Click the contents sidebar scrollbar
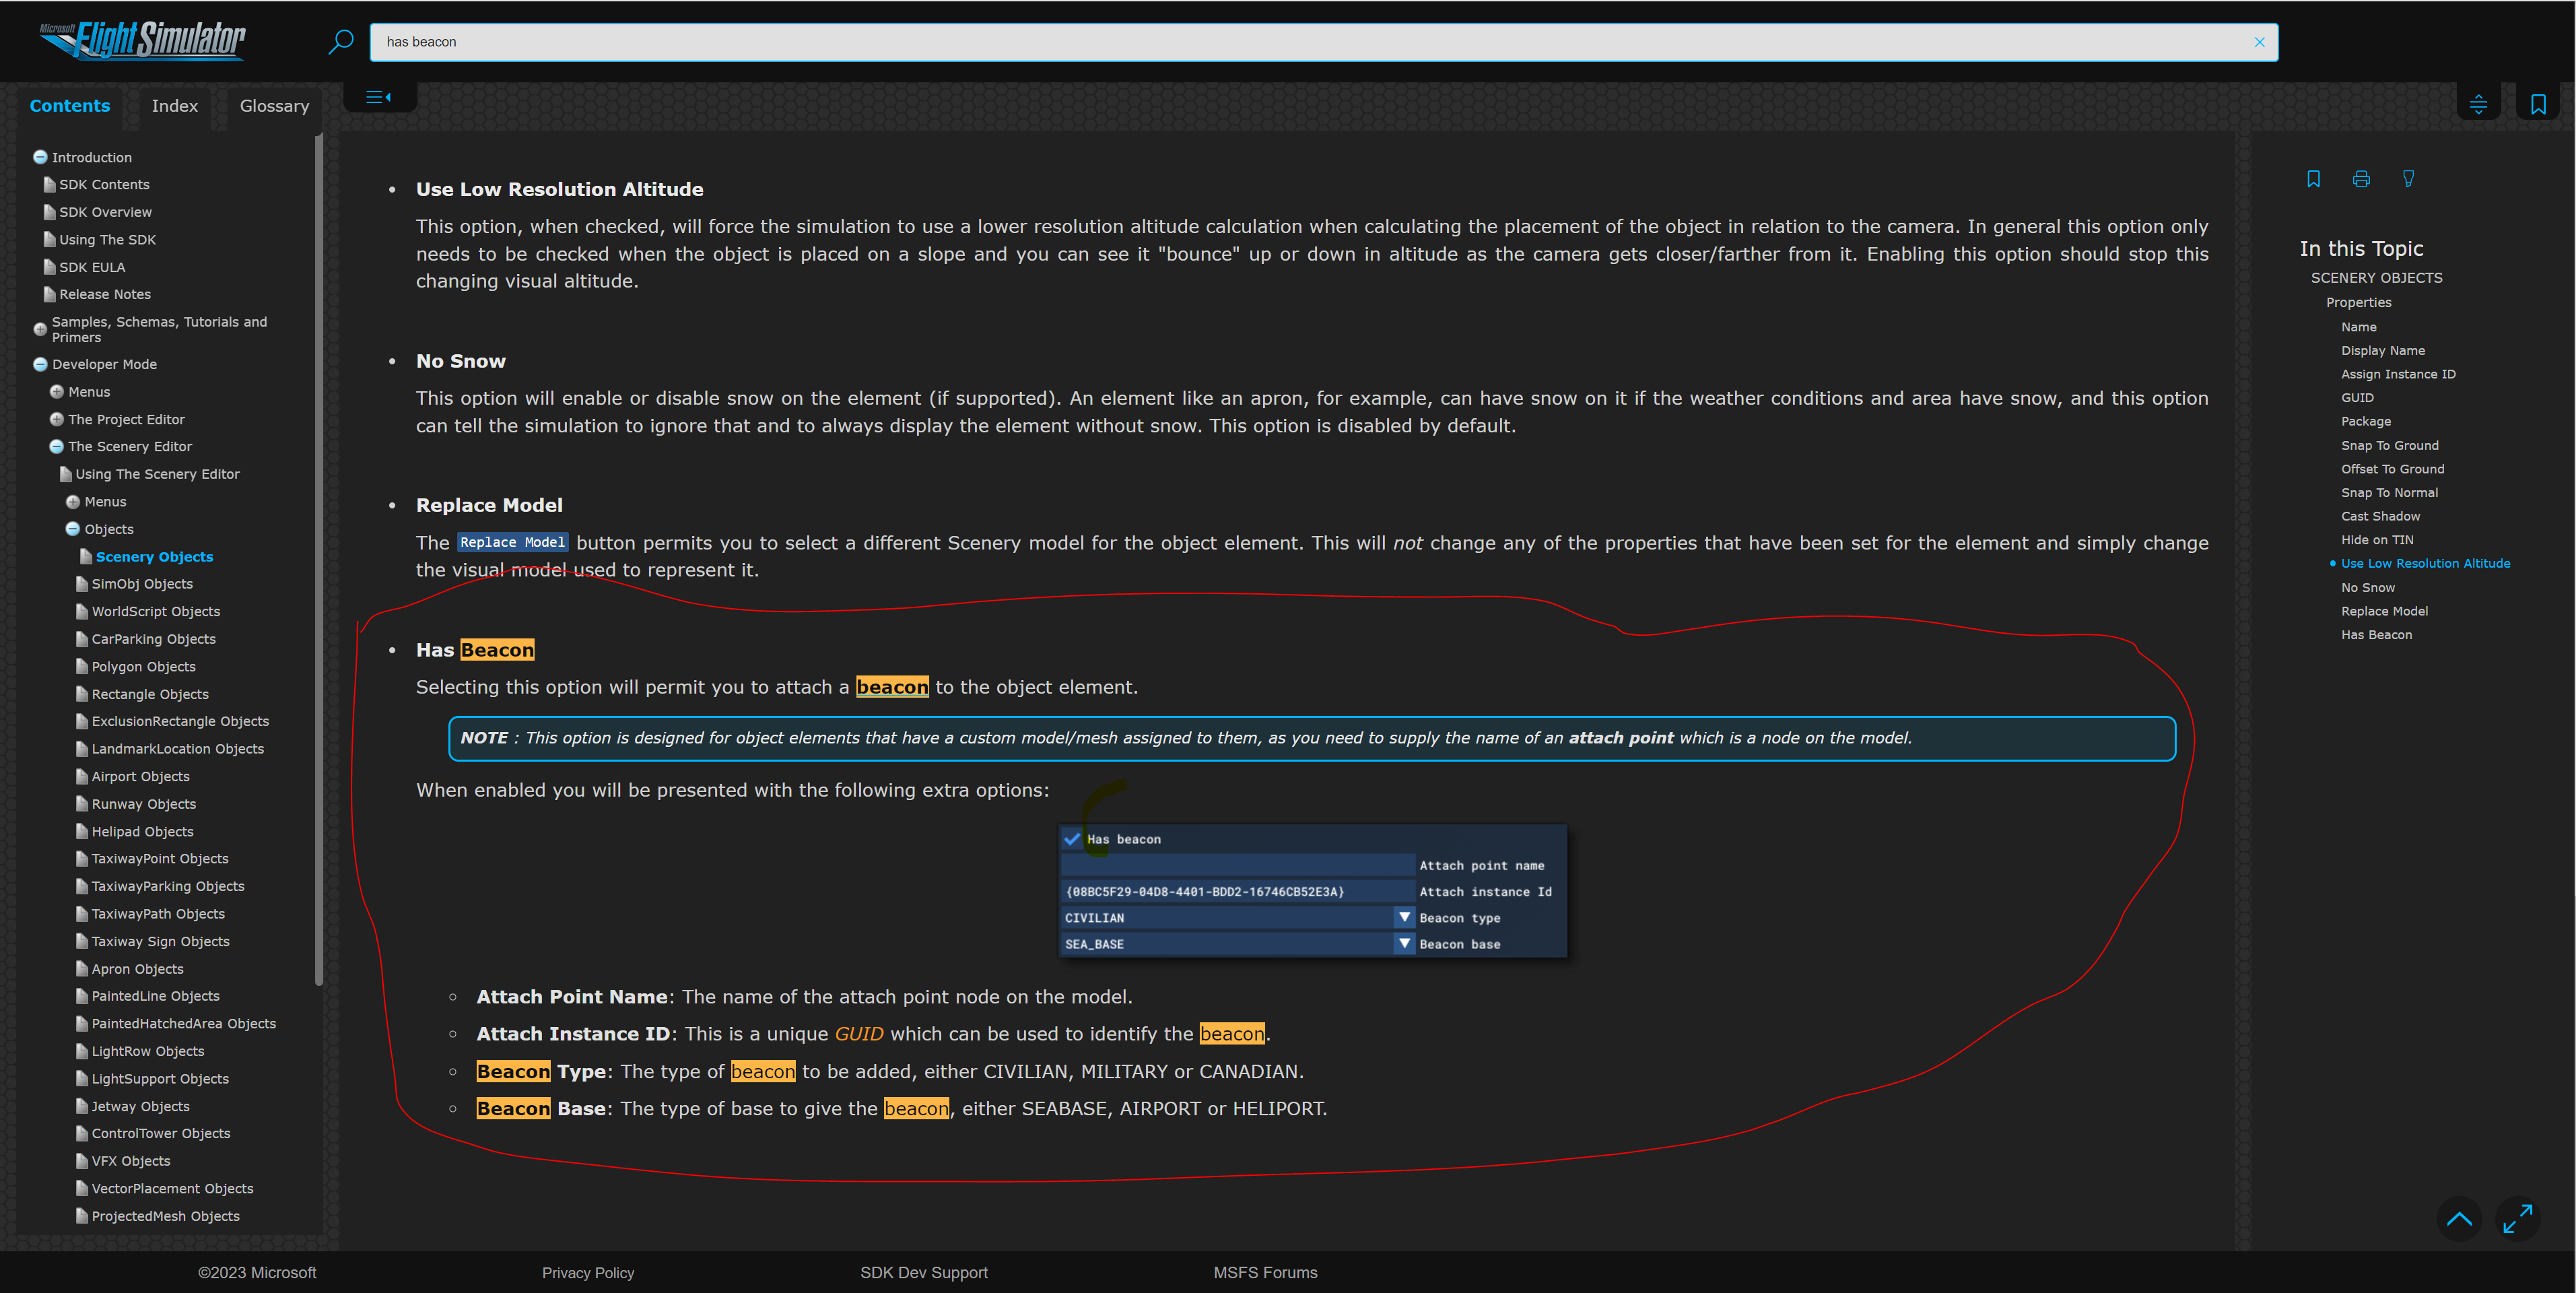Screen dimensions: 2576x1293 (x=318, y=560)
